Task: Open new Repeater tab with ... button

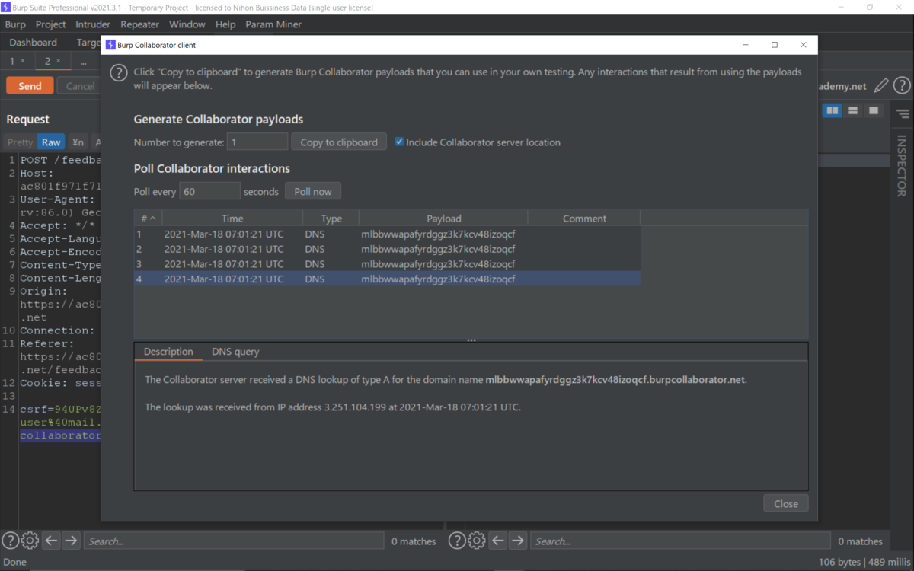Action: tap(83, 61)
